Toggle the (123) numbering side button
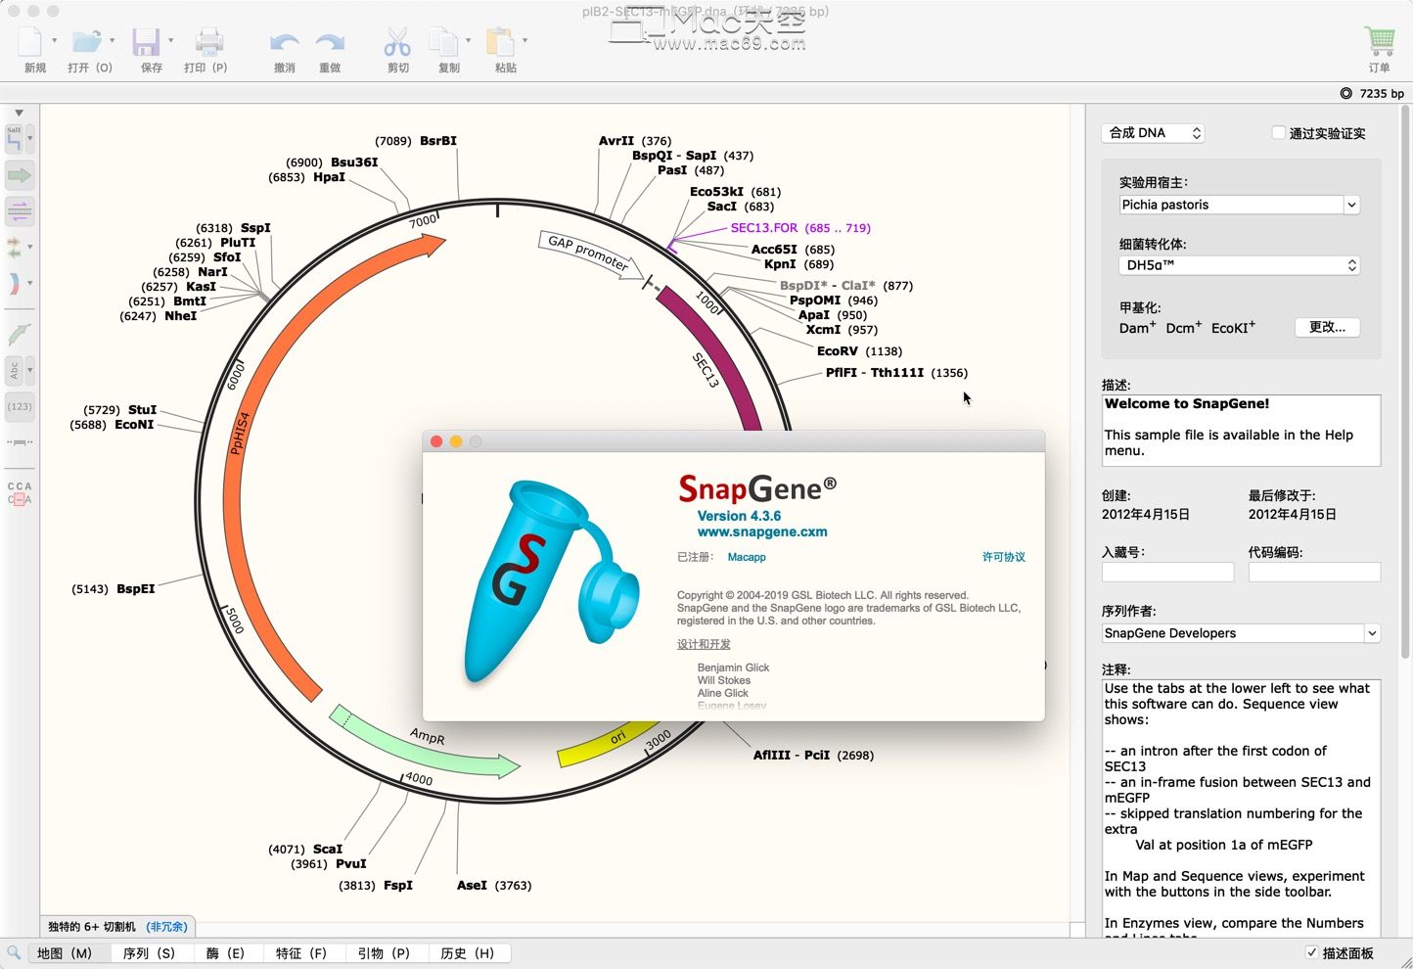Screen dimensions: 1413x969 point(20,406)
